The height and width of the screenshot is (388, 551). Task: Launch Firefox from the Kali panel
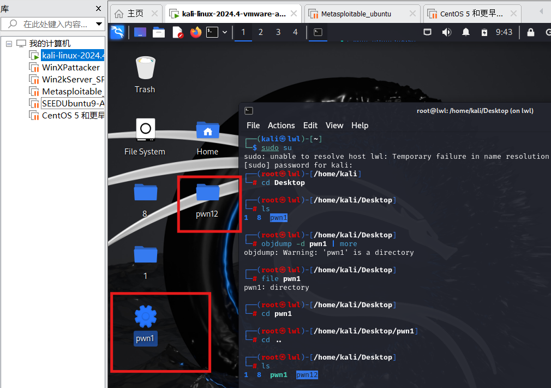[196, 32]
